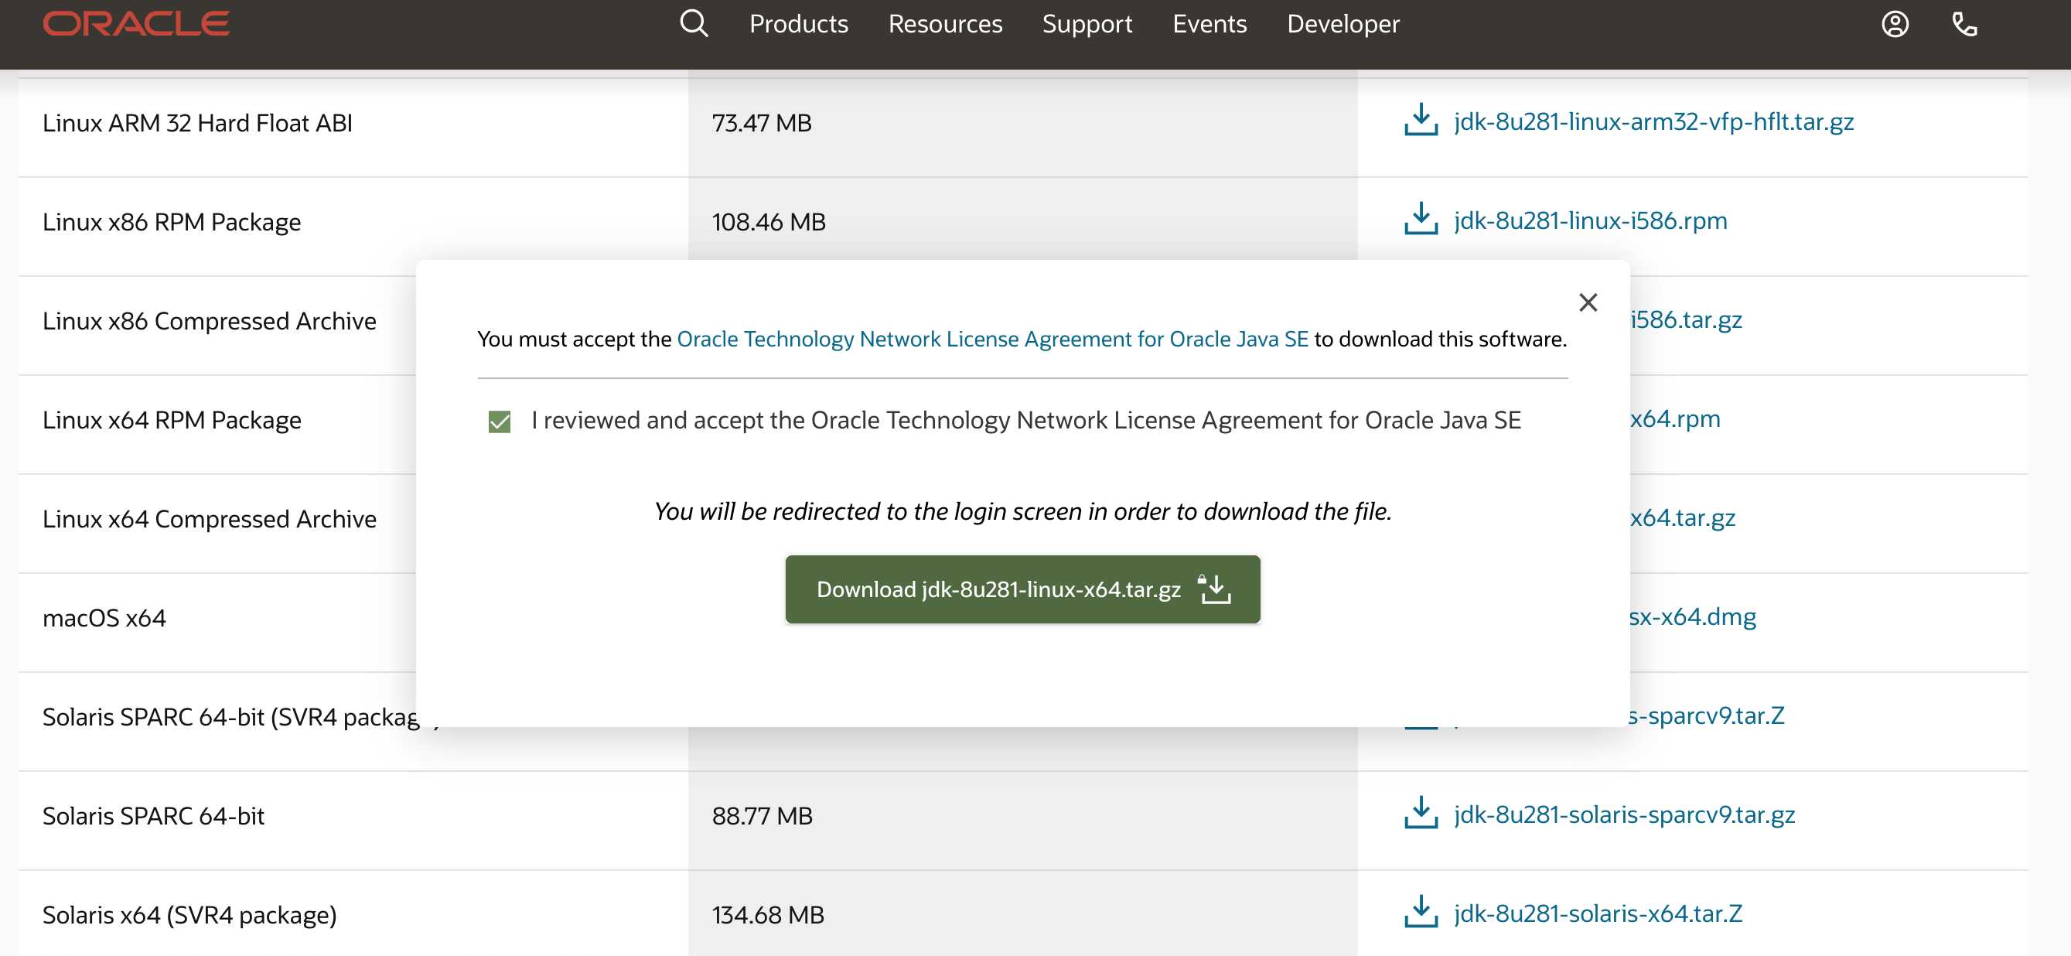Select 'Linux x64 Compressed Archive' row label

tap(209, 518)
